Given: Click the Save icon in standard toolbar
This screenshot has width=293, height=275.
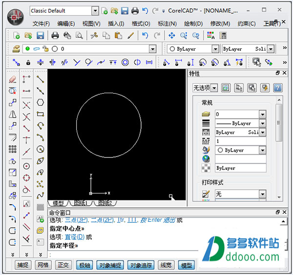Looking at the screenshot, I should (40, 36).
